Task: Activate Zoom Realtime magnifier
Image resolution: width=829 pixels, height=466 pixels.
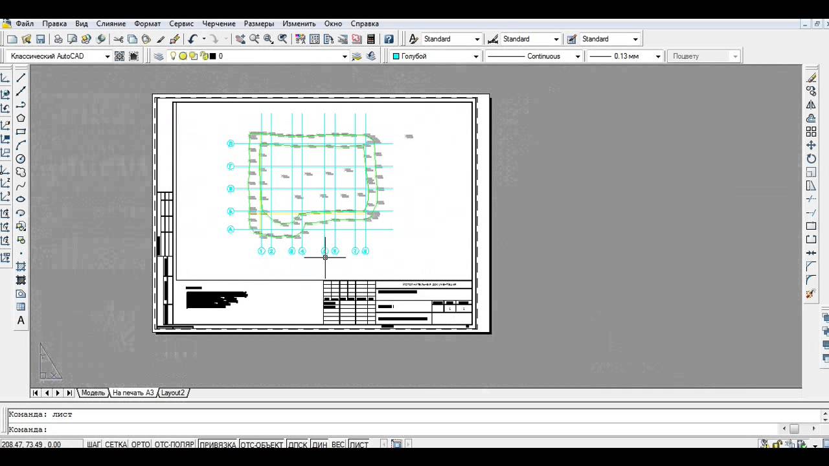Action: click(x=255, y=39)
